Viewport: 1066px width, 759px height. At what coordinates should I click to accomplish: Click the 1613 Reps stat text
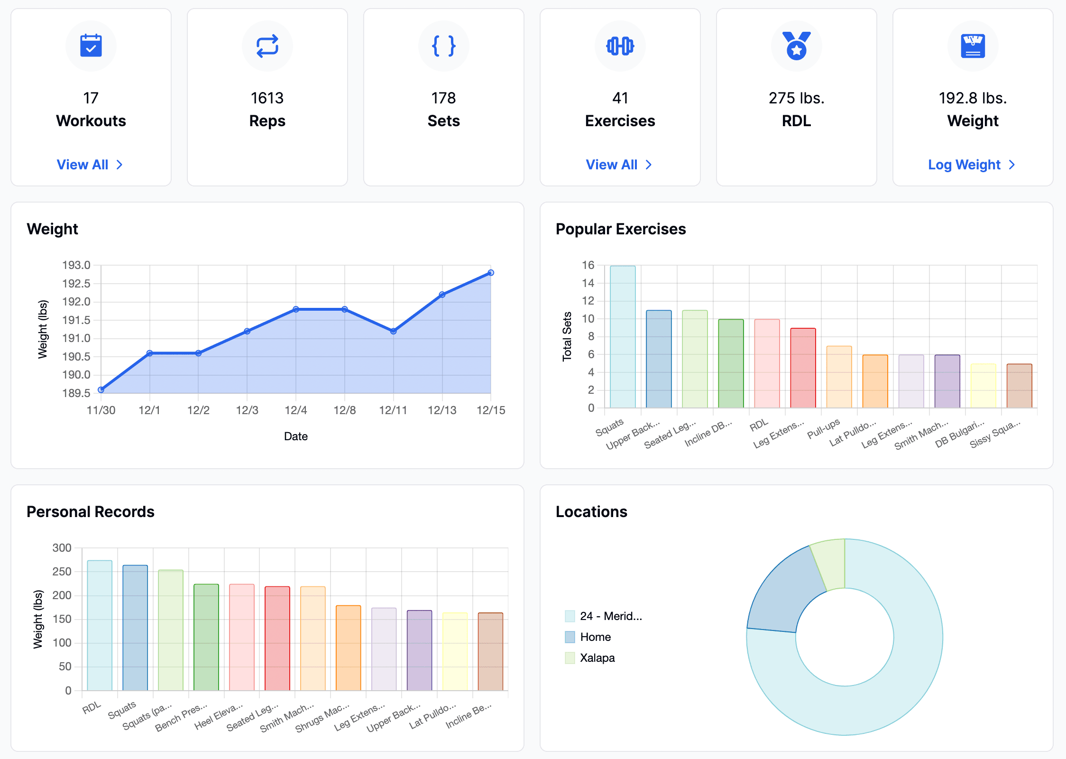point(267,110)
